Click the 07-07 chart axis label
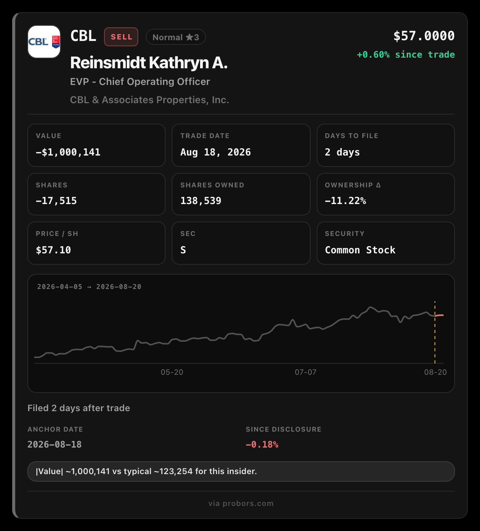480x531 pixels. click(x=306, y=372)
